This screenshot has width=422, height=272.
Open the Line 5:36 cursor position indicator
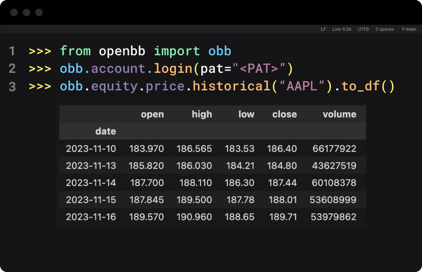342,29
